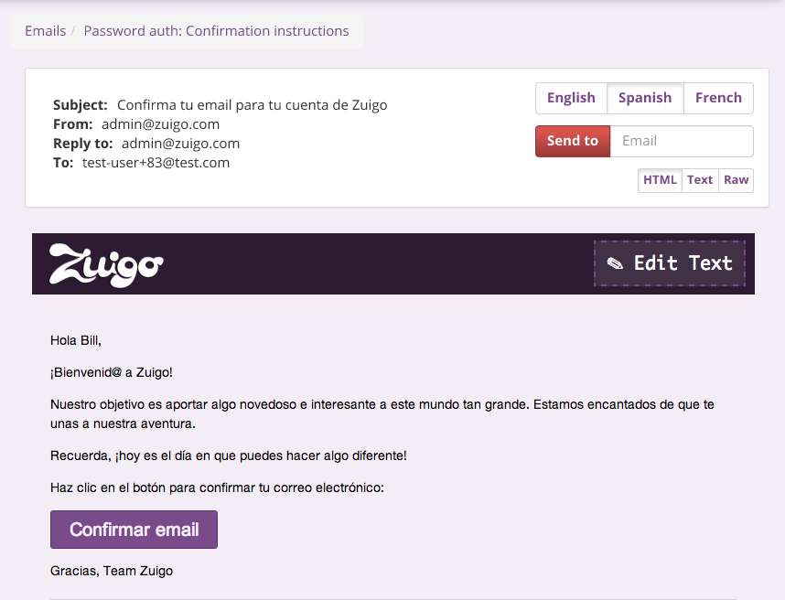
Task: Show the HTML version of email
Action: (x=660, y=180)
